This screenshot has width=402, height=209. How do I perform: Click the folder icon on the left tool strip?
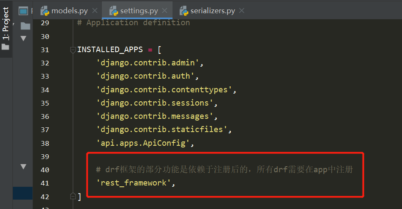click(6, 47)
